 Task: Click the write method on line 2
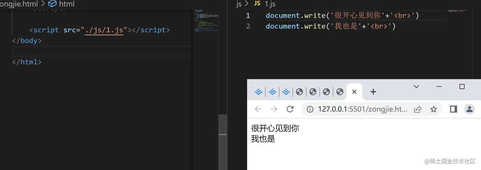[315, 26]
